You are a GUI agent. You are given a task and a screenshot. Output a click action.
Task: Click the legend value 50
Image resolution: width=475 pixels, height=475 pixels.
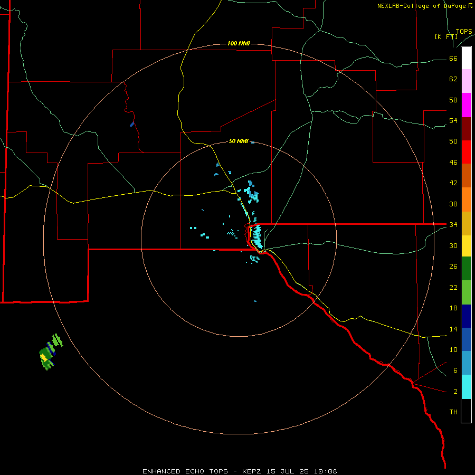[x=453, y=141]
